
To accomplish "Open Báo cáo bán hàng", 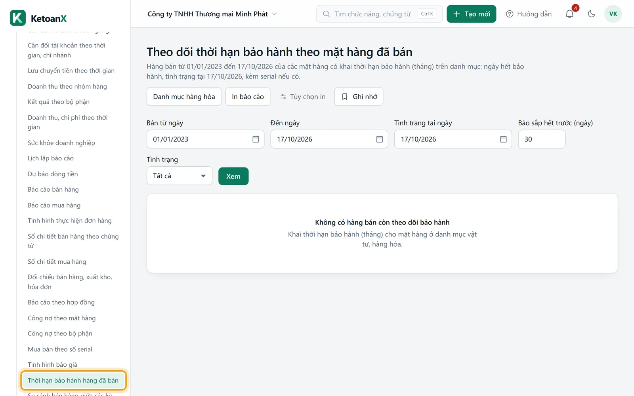I will click(x=53, y=189).
